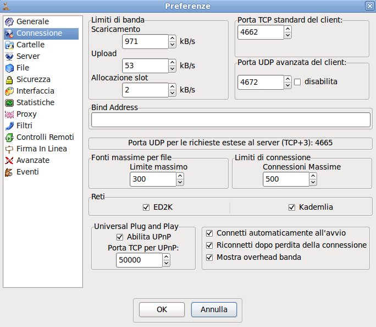
Task: Open the Server globe icon
Action: pos(9,56)
